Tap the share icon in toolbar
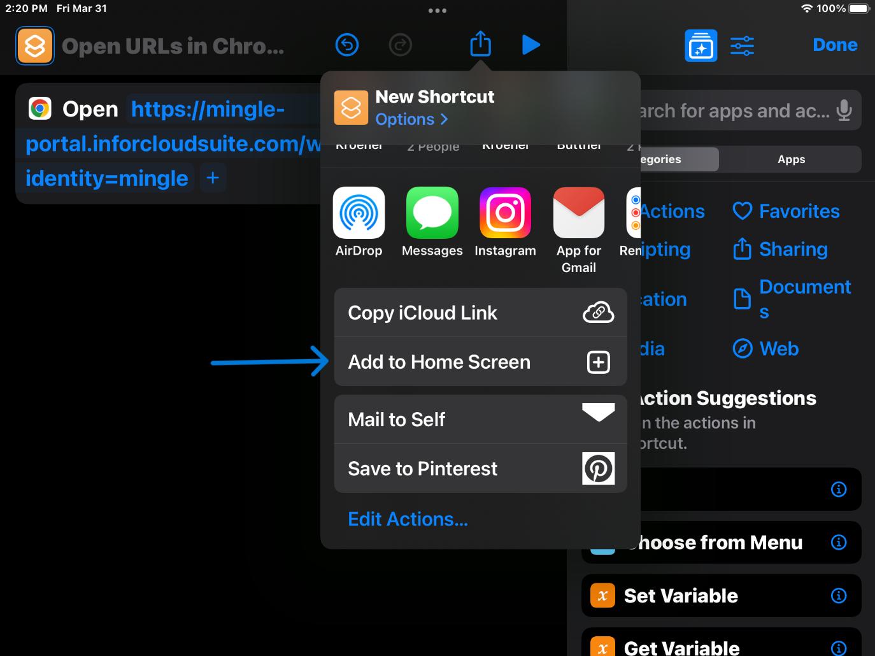 [481, 44]
